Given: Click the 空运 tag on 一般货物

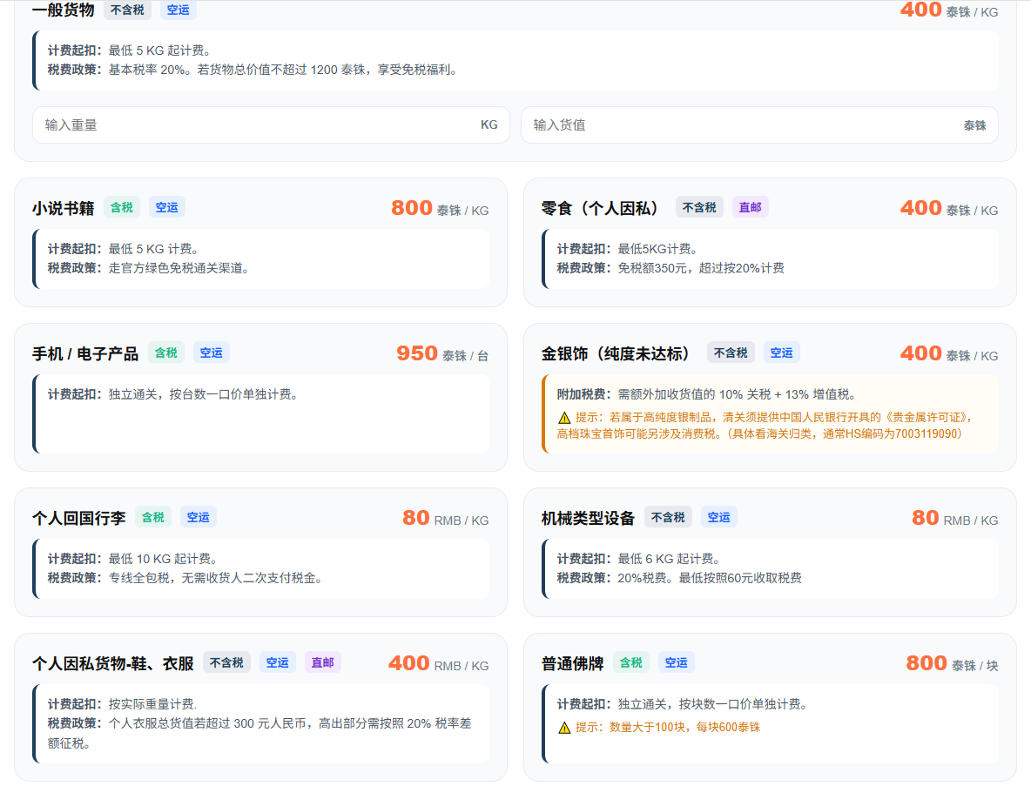Looking at the screenshot, I should click(x=179, y=10).
